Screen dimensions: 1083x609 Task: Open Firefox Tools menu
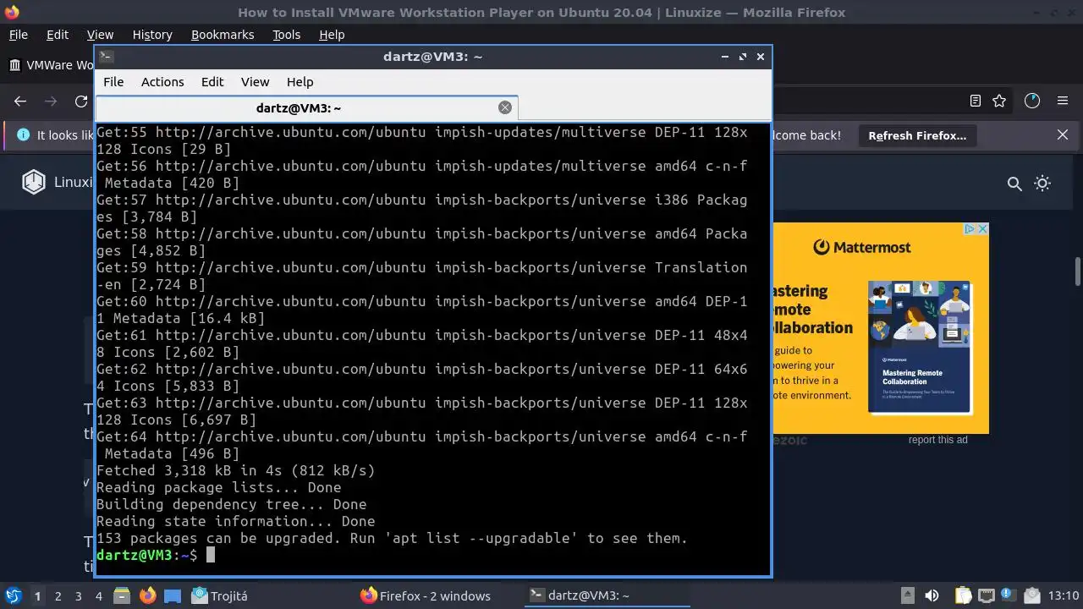[x=286, y=35]
